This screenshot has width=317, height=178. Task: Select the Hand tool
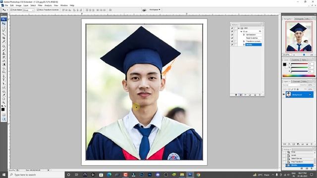tap(3, 99)
